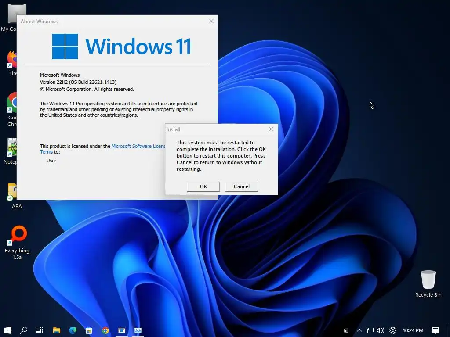Launch File Explorer from the taskbar
This screenshot has height=337, width=450.
tap(57, 330)
